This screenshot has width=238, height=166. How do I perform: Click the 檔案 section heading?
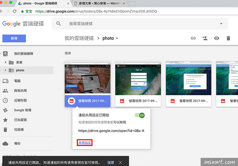point(68,53)
